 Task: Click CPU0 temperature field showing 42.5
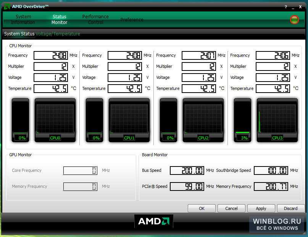tap(51, 89)
